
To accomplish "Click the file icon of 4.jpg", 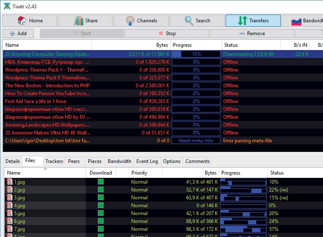I will [x=10, y=205].
